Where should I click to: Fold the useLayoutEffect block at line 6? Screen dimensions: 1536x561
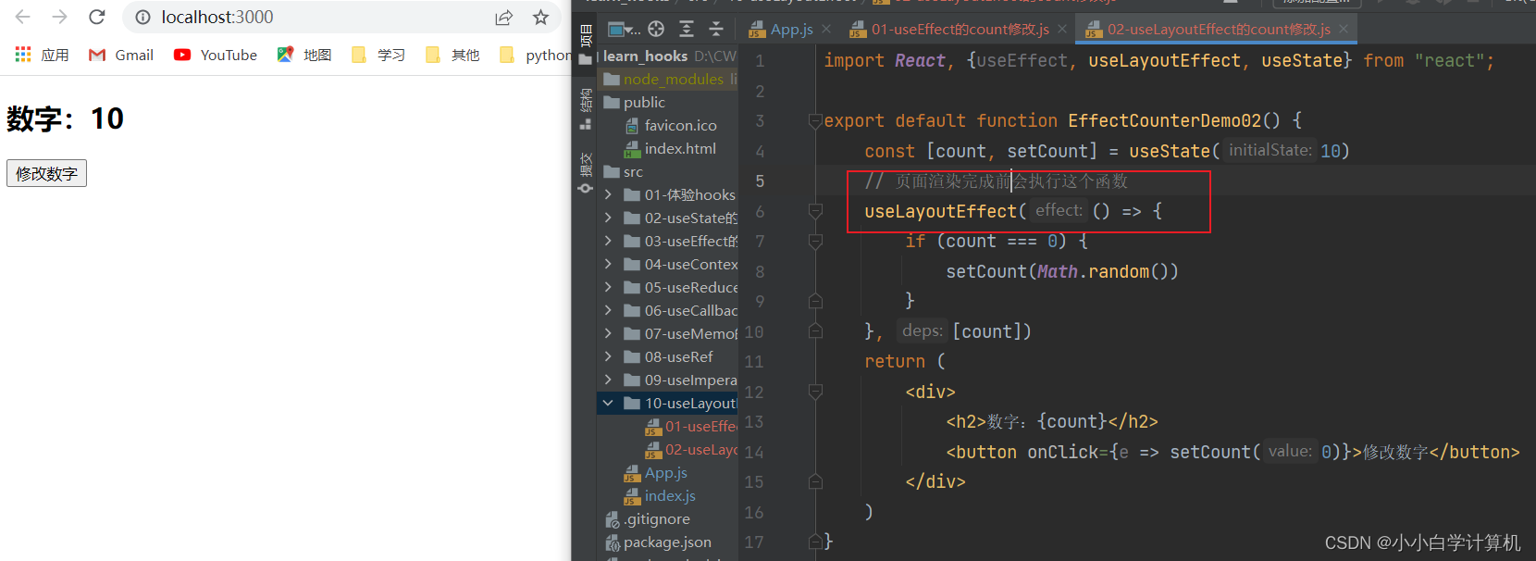click(815, 211)
